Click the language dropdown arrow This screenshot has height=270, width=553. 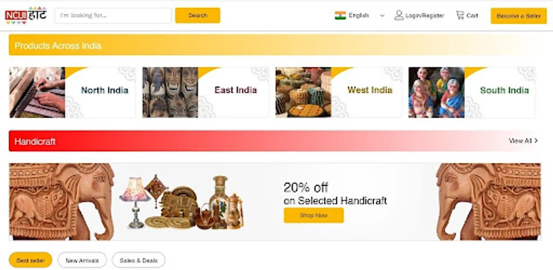point(382,16)
